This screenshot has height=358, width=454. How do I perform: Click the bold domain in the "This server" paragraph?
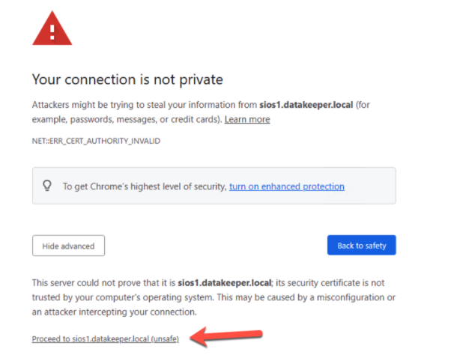tap(226, 282)
